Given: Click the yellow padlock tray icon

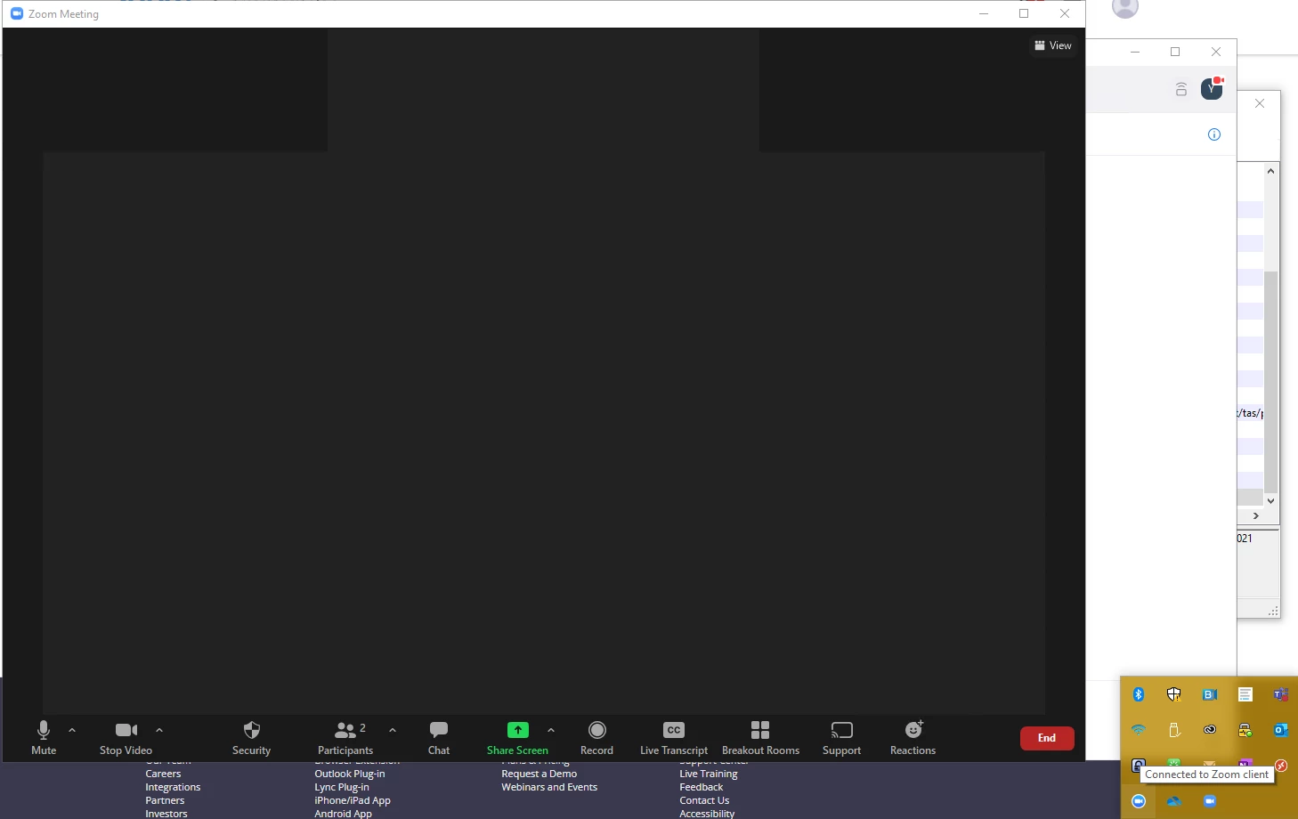Looking at the screenshot, I should point(1245,730).
